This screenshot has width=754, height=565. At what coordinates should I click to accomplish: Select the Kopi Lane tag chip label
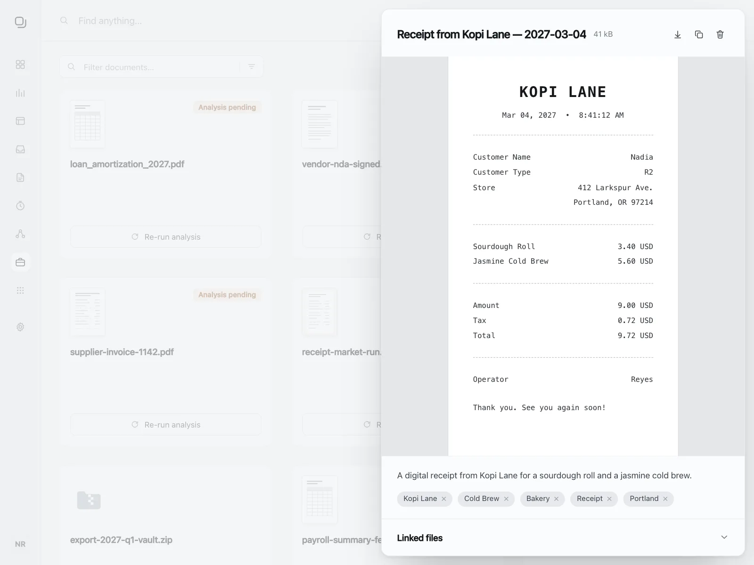pyautogui.click(x=420, y=499)
